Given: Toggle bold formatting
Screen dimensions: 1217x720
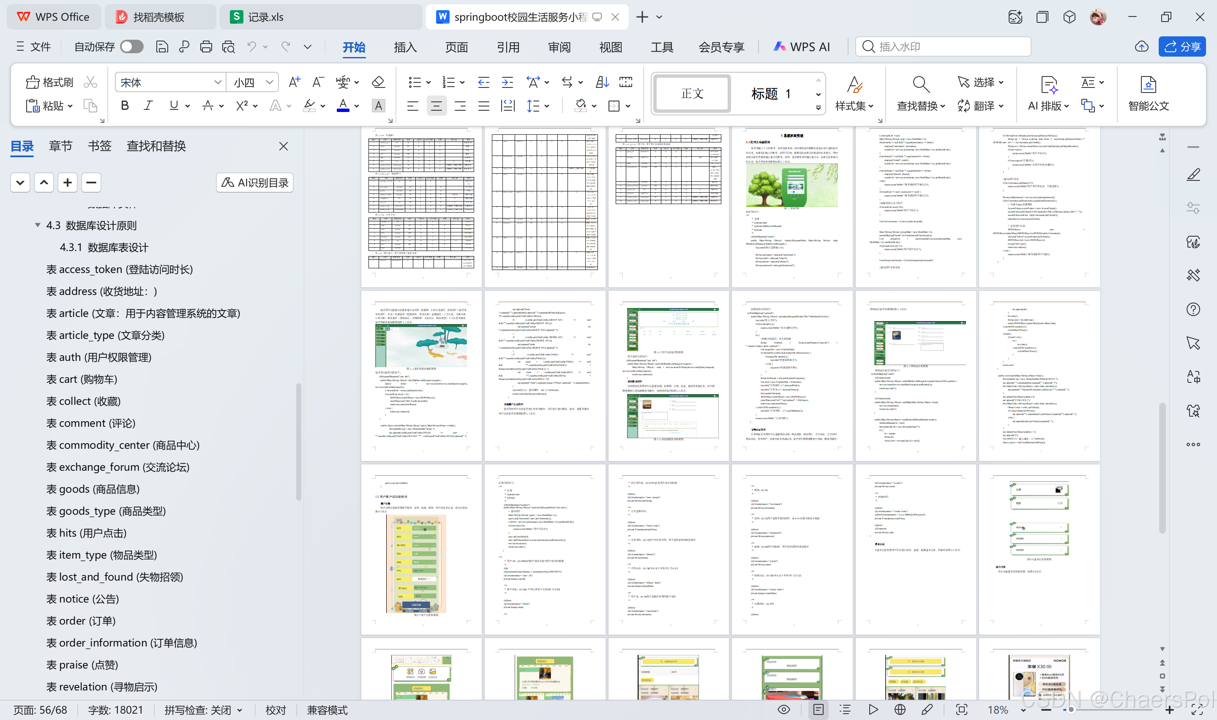Looking at the screenshot, I should point(124,106).
